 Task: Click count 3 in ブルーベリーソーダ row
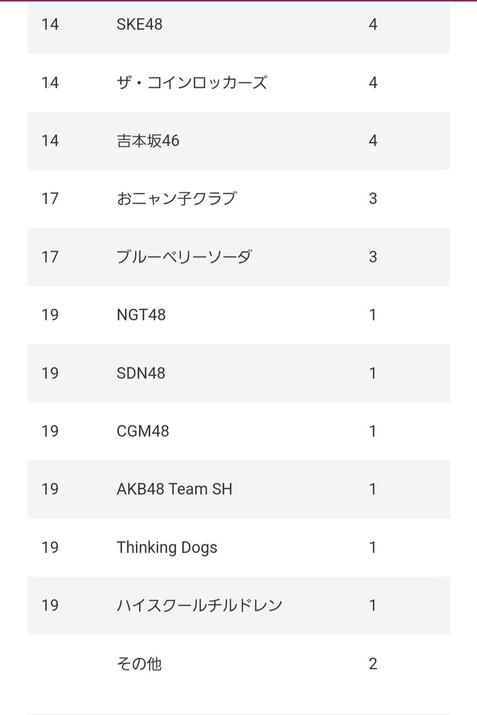click(x=373, y=257)
